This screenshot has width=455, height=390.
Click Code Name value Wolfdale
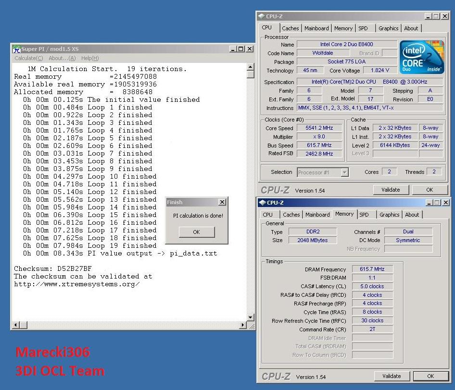(x=323, y=53)
